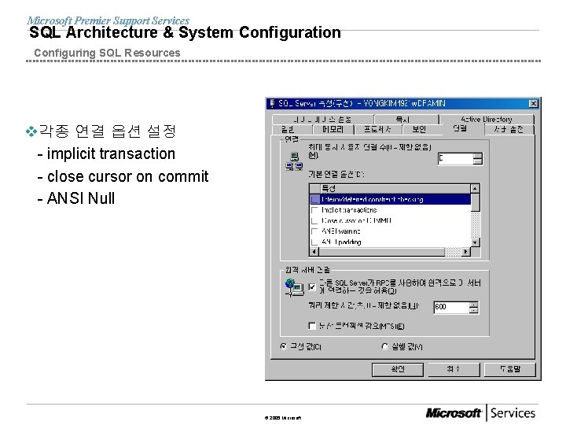566x425 pixels.
Task: Click the vertical scrollbar thumb in options list
Action: click(475, 202)
